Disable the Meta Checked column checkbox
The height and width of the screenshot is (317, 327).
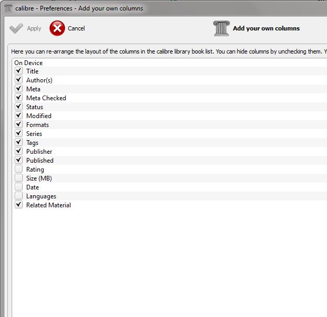[x=19, y=98]
